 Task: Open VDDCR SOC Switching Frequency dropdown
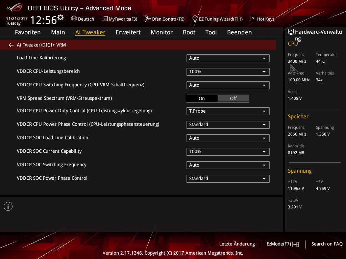pos(228,165)
